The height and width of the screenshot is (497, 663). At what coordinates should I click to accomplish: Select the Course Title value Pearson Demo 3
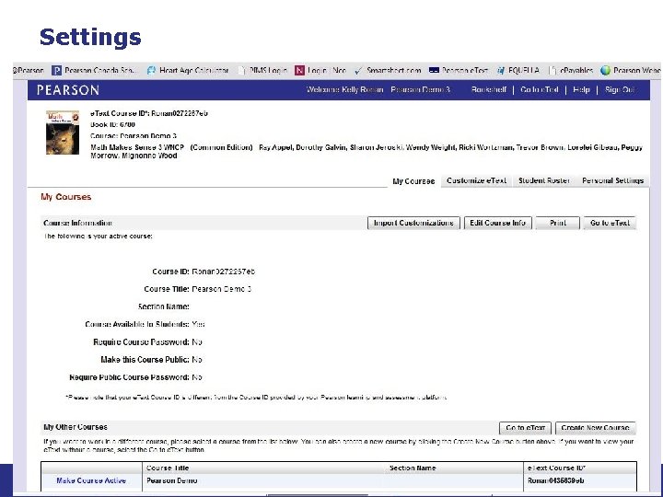point(222,289)
